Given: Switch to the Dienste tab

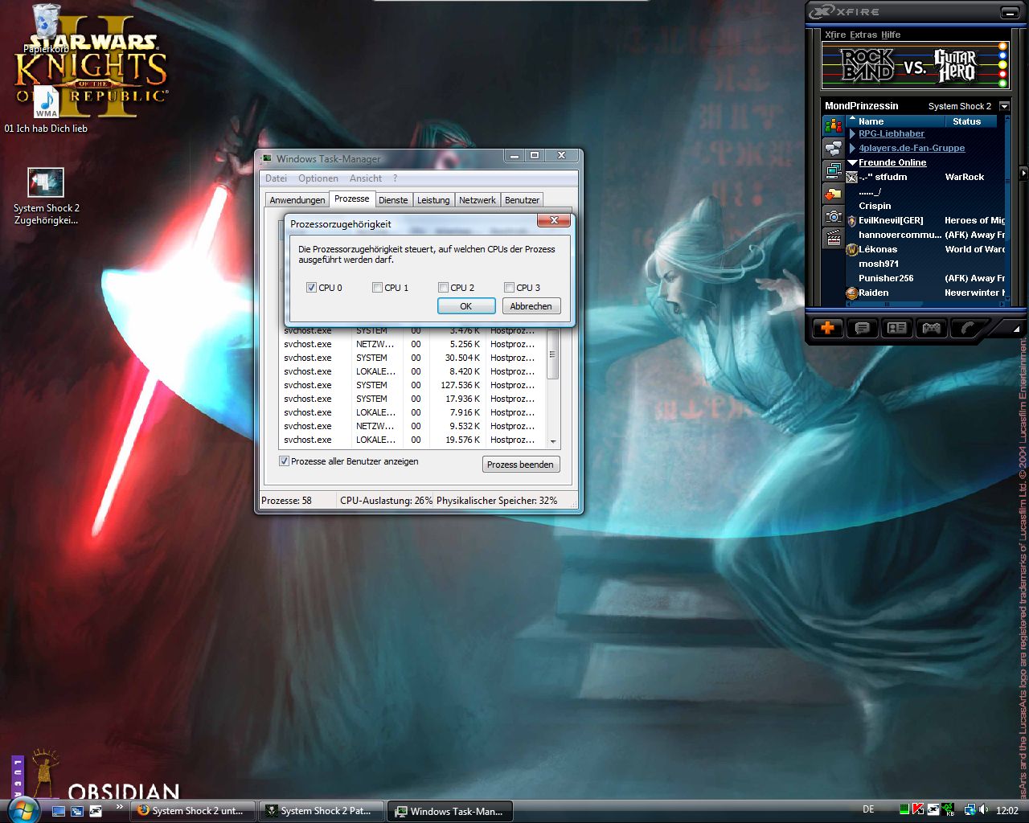Looking at the screenshot, I should coord(394,200).
